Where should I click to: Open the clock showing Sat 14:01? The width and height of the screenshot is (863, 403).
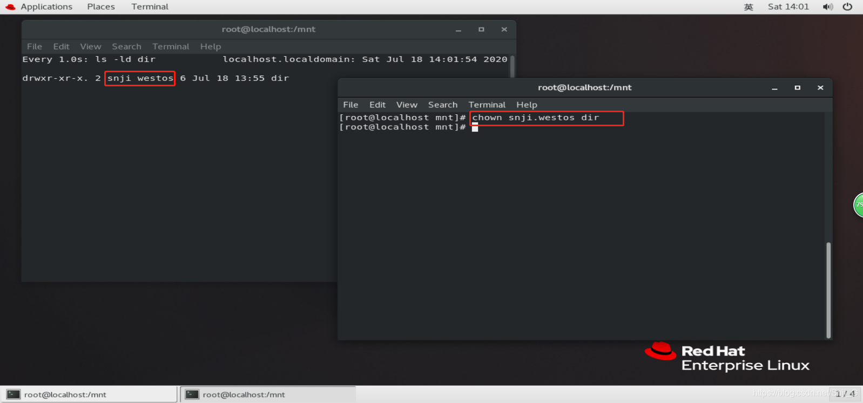(788, 6)
